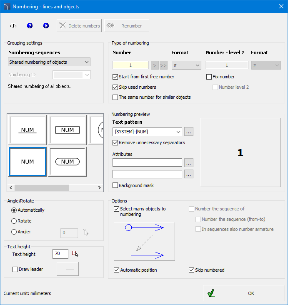Screen dimensions: 288x305
Task: Click the pick text height from drawing icon
Action: [75, 254]
